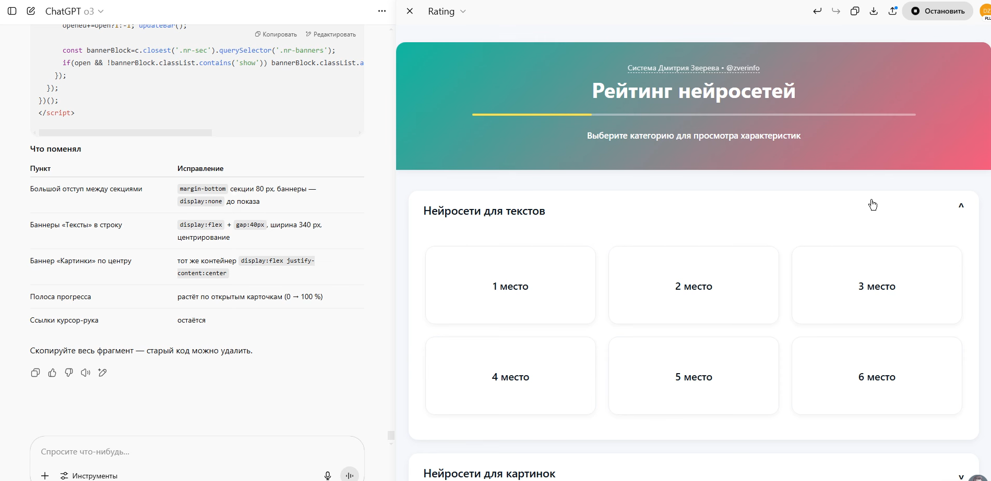991x481 pixels.
Task: Share the canvas via share icon
Action: [892, 11]
